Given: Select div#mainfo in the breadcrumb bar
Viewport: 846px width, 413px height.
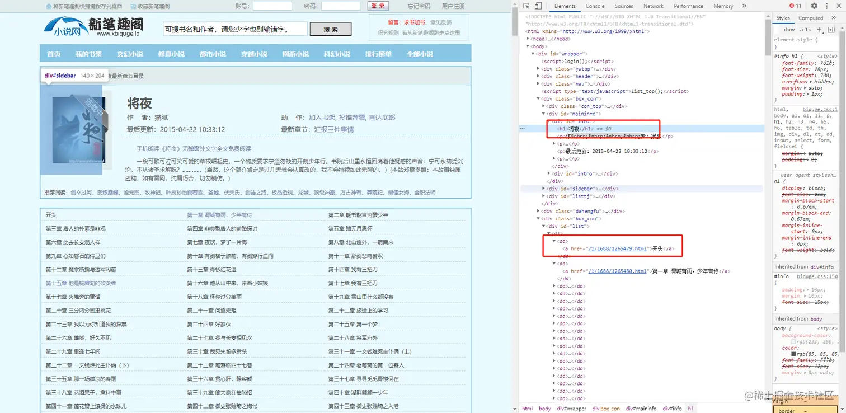Looking at the screenshot, I should (641, 409).
